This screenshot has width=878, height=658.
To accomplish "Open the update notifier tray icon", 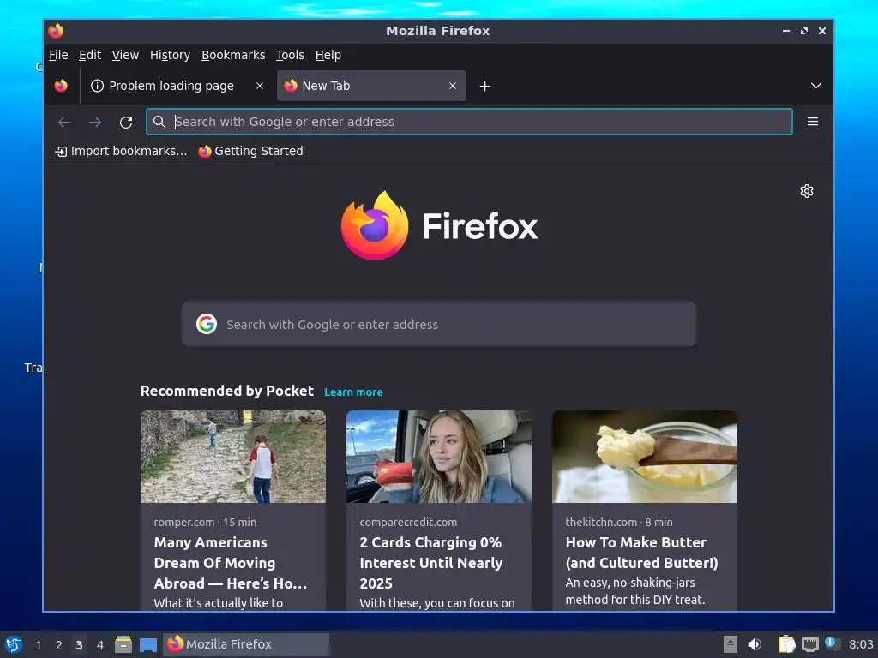I will click(x=832, y=643).
